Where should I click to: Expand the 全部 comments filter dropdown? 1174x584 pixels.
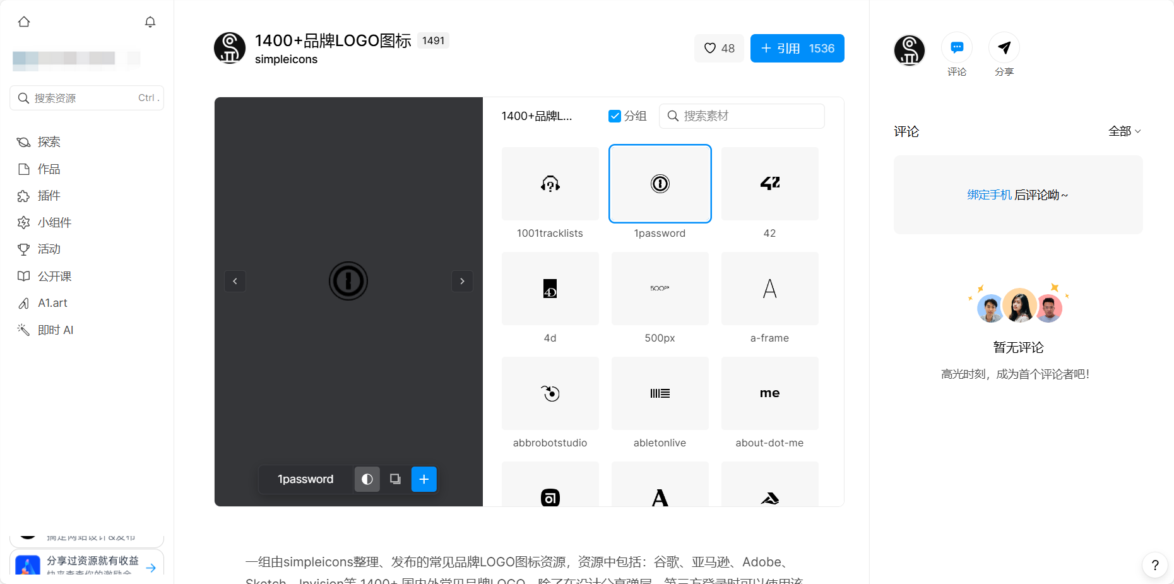[x=1125, y=131]
